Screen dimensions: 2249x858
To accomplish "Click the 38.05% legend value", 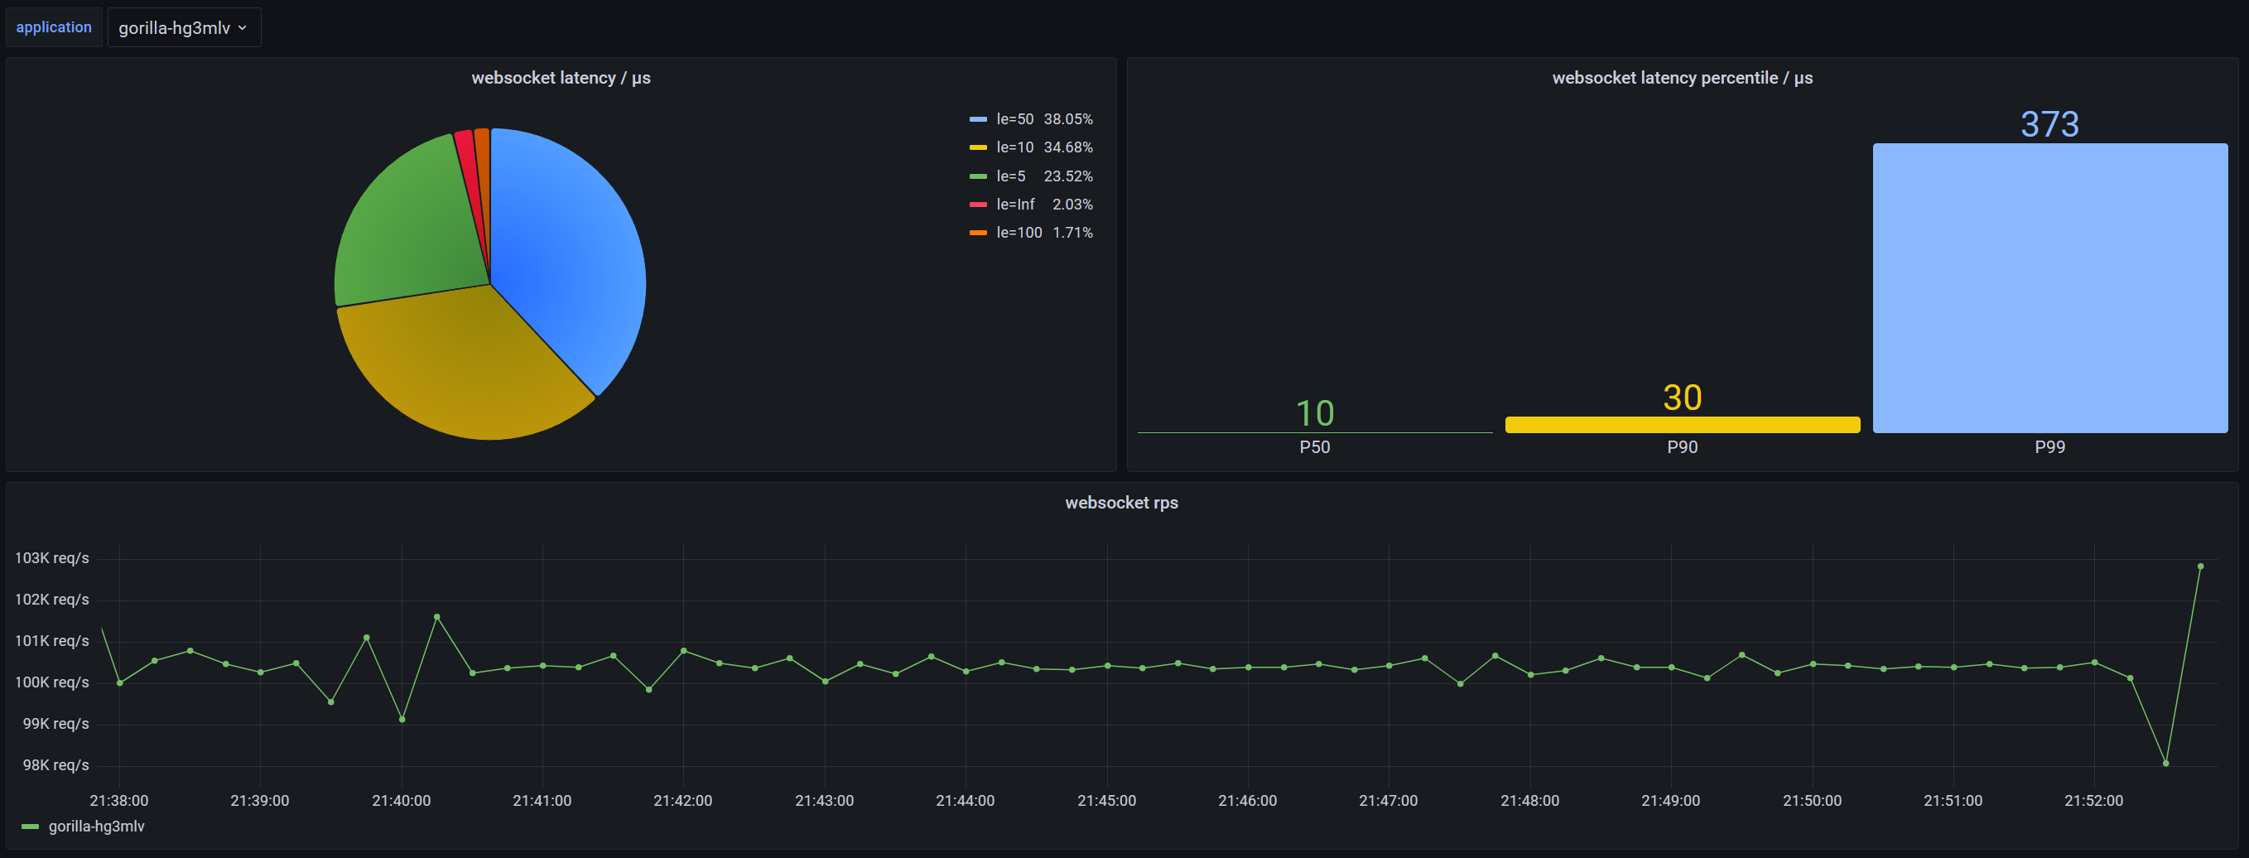I will (x=1067, y=119).
